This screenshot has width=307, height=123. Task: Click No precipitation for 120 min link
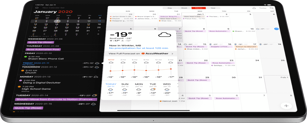pos(138,48)
